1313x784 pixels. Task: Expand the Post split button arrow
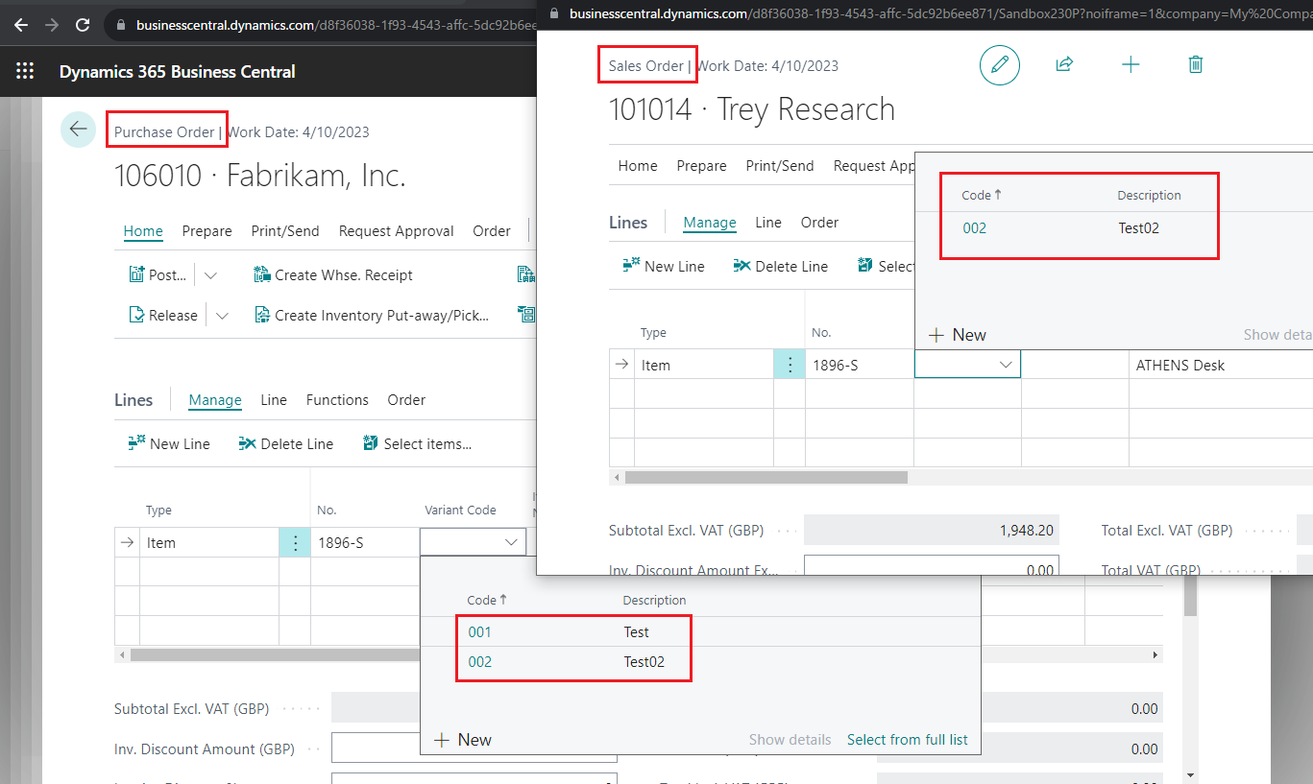(211, 275)
